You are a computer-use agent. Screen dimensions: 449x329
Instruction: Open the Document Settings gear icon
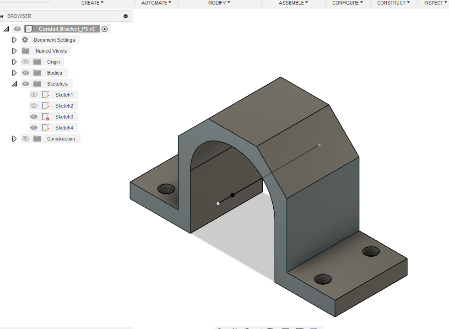click(x=26, y=39)
